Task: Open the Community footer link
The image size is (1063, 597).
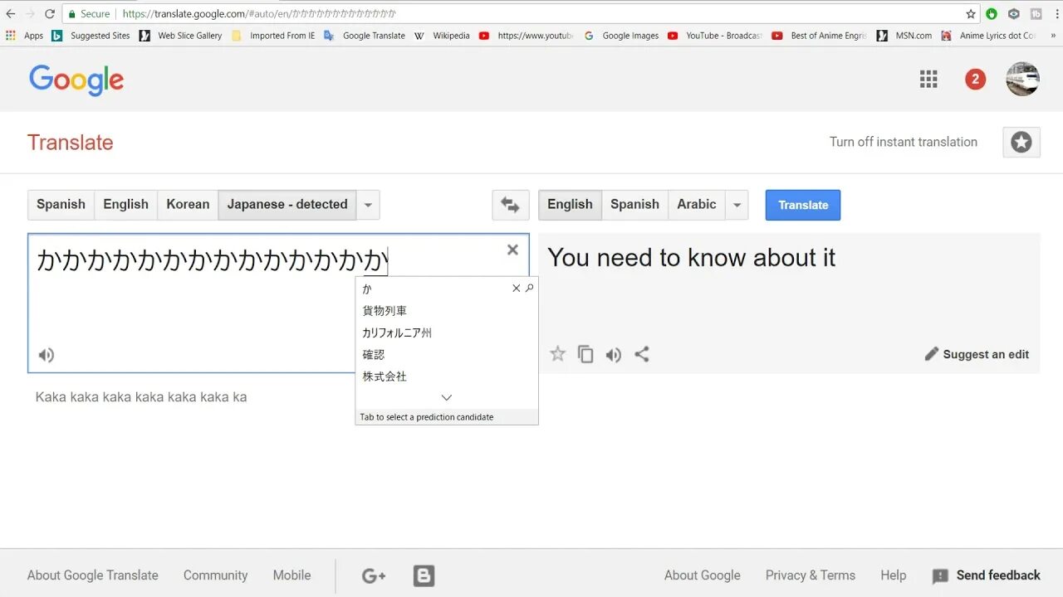Action: pyautogui.click(x=215, y=575)
